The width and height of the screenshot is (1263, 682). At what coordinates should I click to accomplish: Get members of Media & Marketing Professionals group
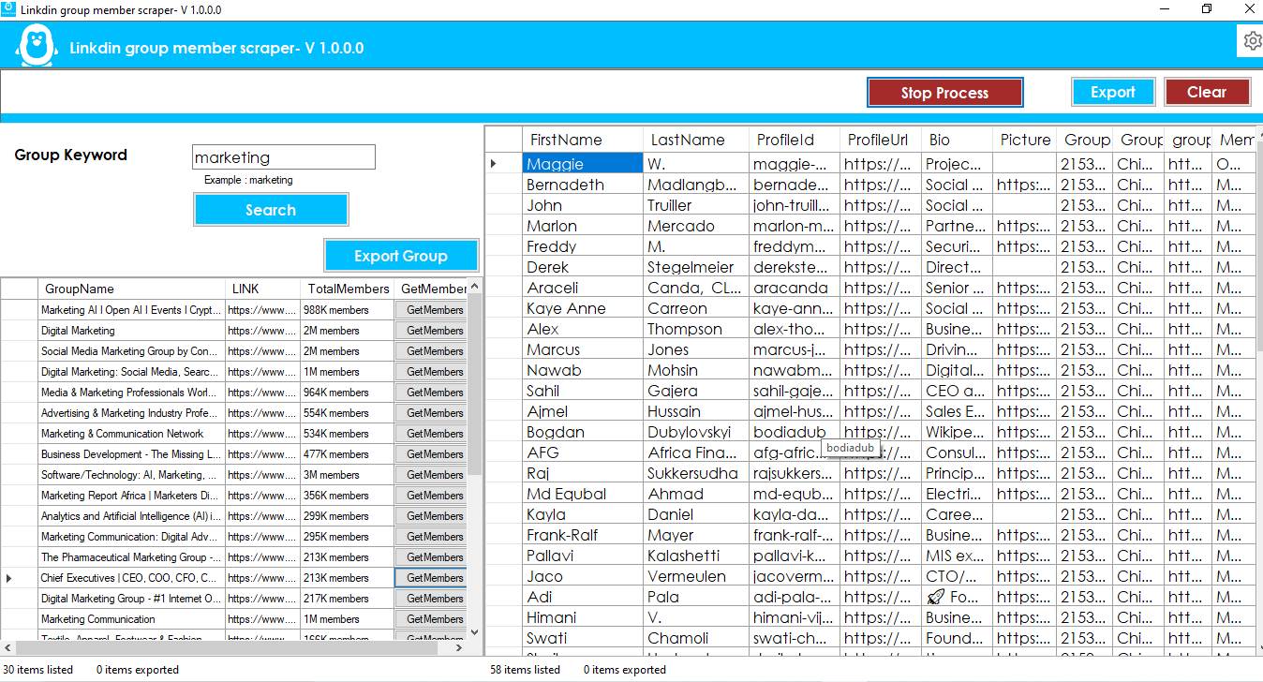pos(431,393)
